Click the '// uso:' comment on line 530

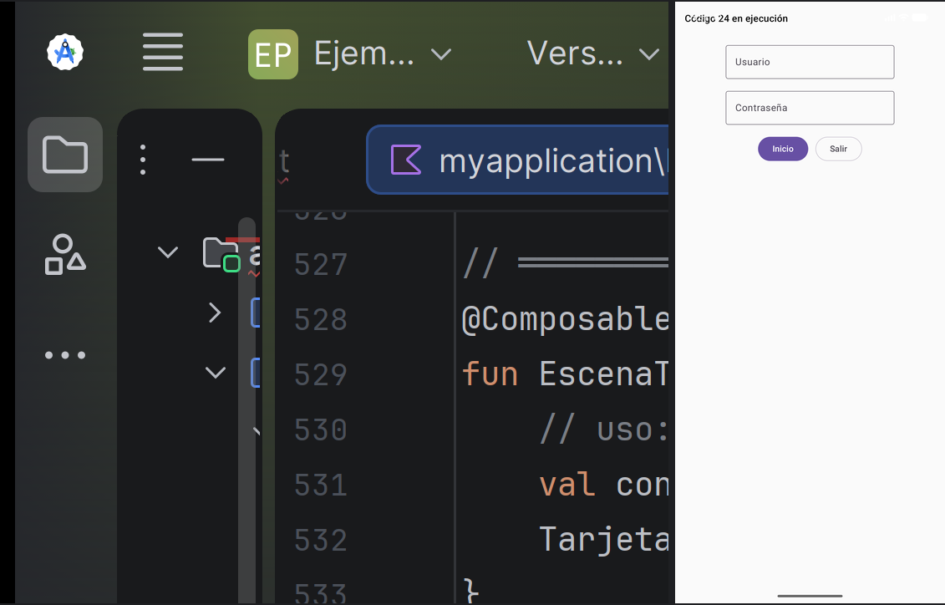[604, 430]
